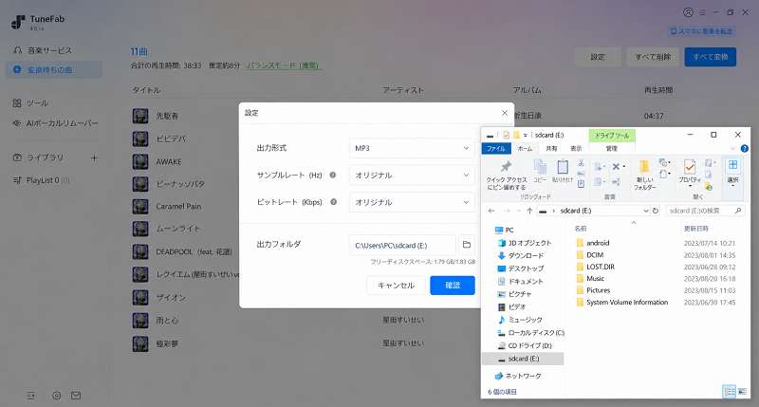This screenshot has height=407, width=759.
Task: Select the song ムーンライト
Action: tap(177, 229)
